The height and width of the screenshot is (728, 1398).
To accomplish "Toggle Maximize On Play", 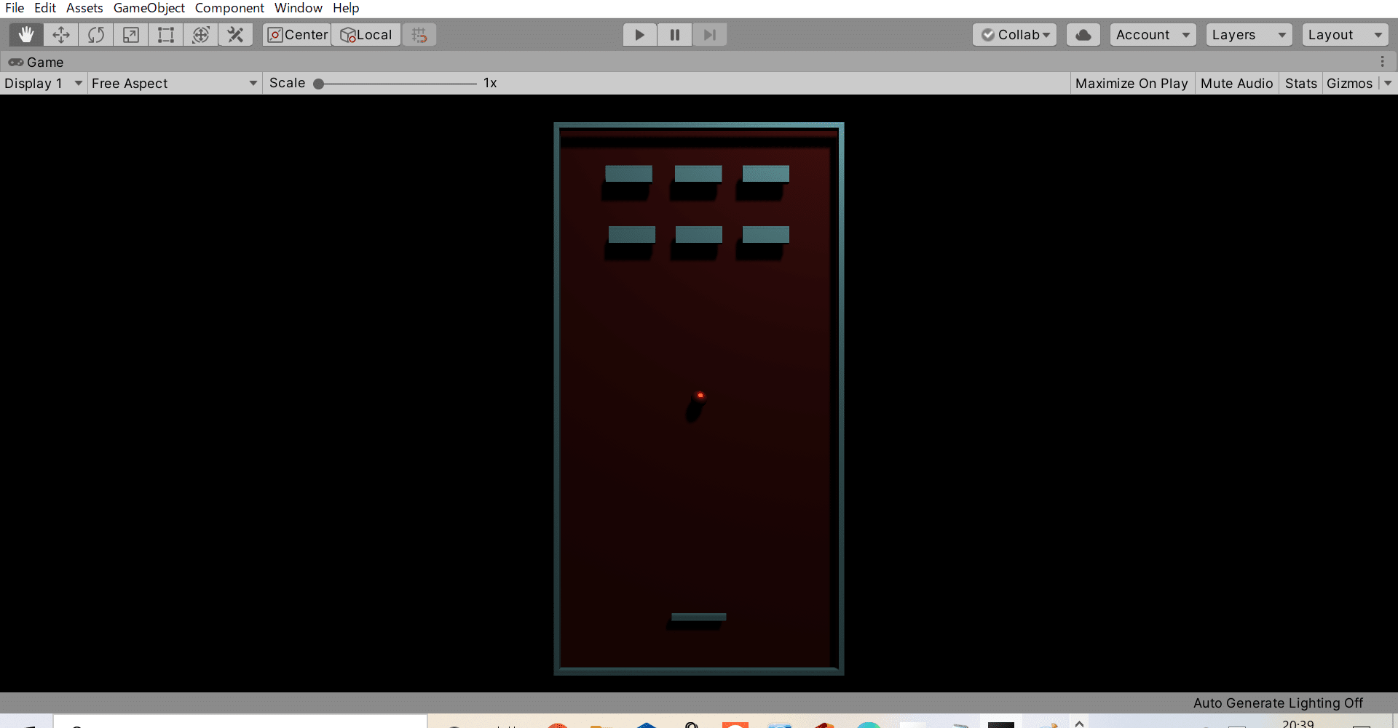I will click(1132, 84).
